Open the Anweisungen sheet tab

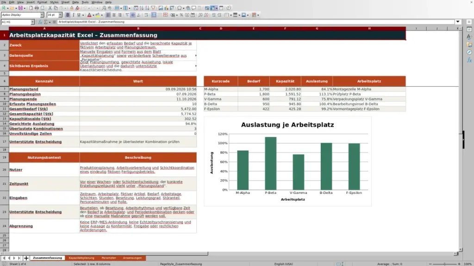132,258
